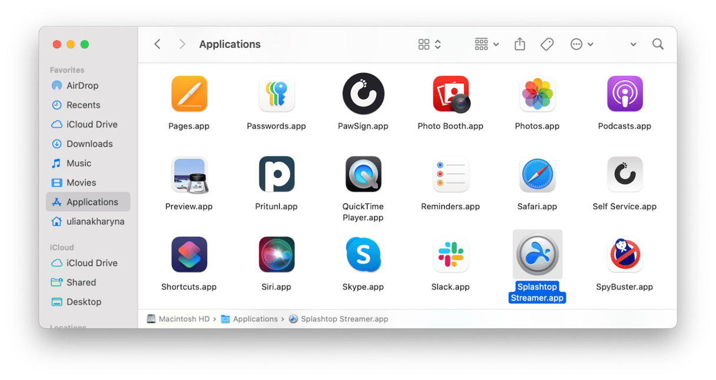Viewport: 716px width, 380px height.
Task: Click the Skype.app icon
Action: (363, 255)
